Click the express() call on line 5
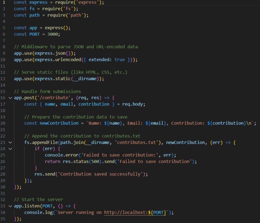This screenshot has height=223, width=260. [56, 28]
